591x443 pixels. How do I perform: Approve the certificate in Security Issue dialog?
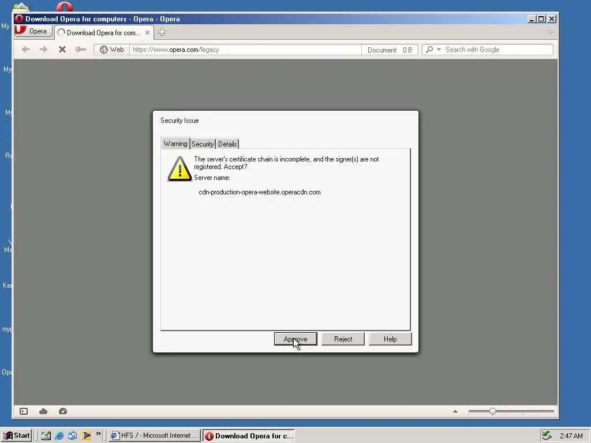(x=295, y=339)
